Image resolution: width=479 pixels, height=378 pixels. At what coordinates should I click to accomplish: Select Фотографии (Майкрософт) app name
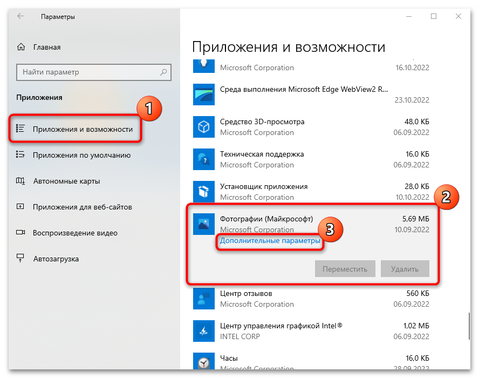point(266,219)
